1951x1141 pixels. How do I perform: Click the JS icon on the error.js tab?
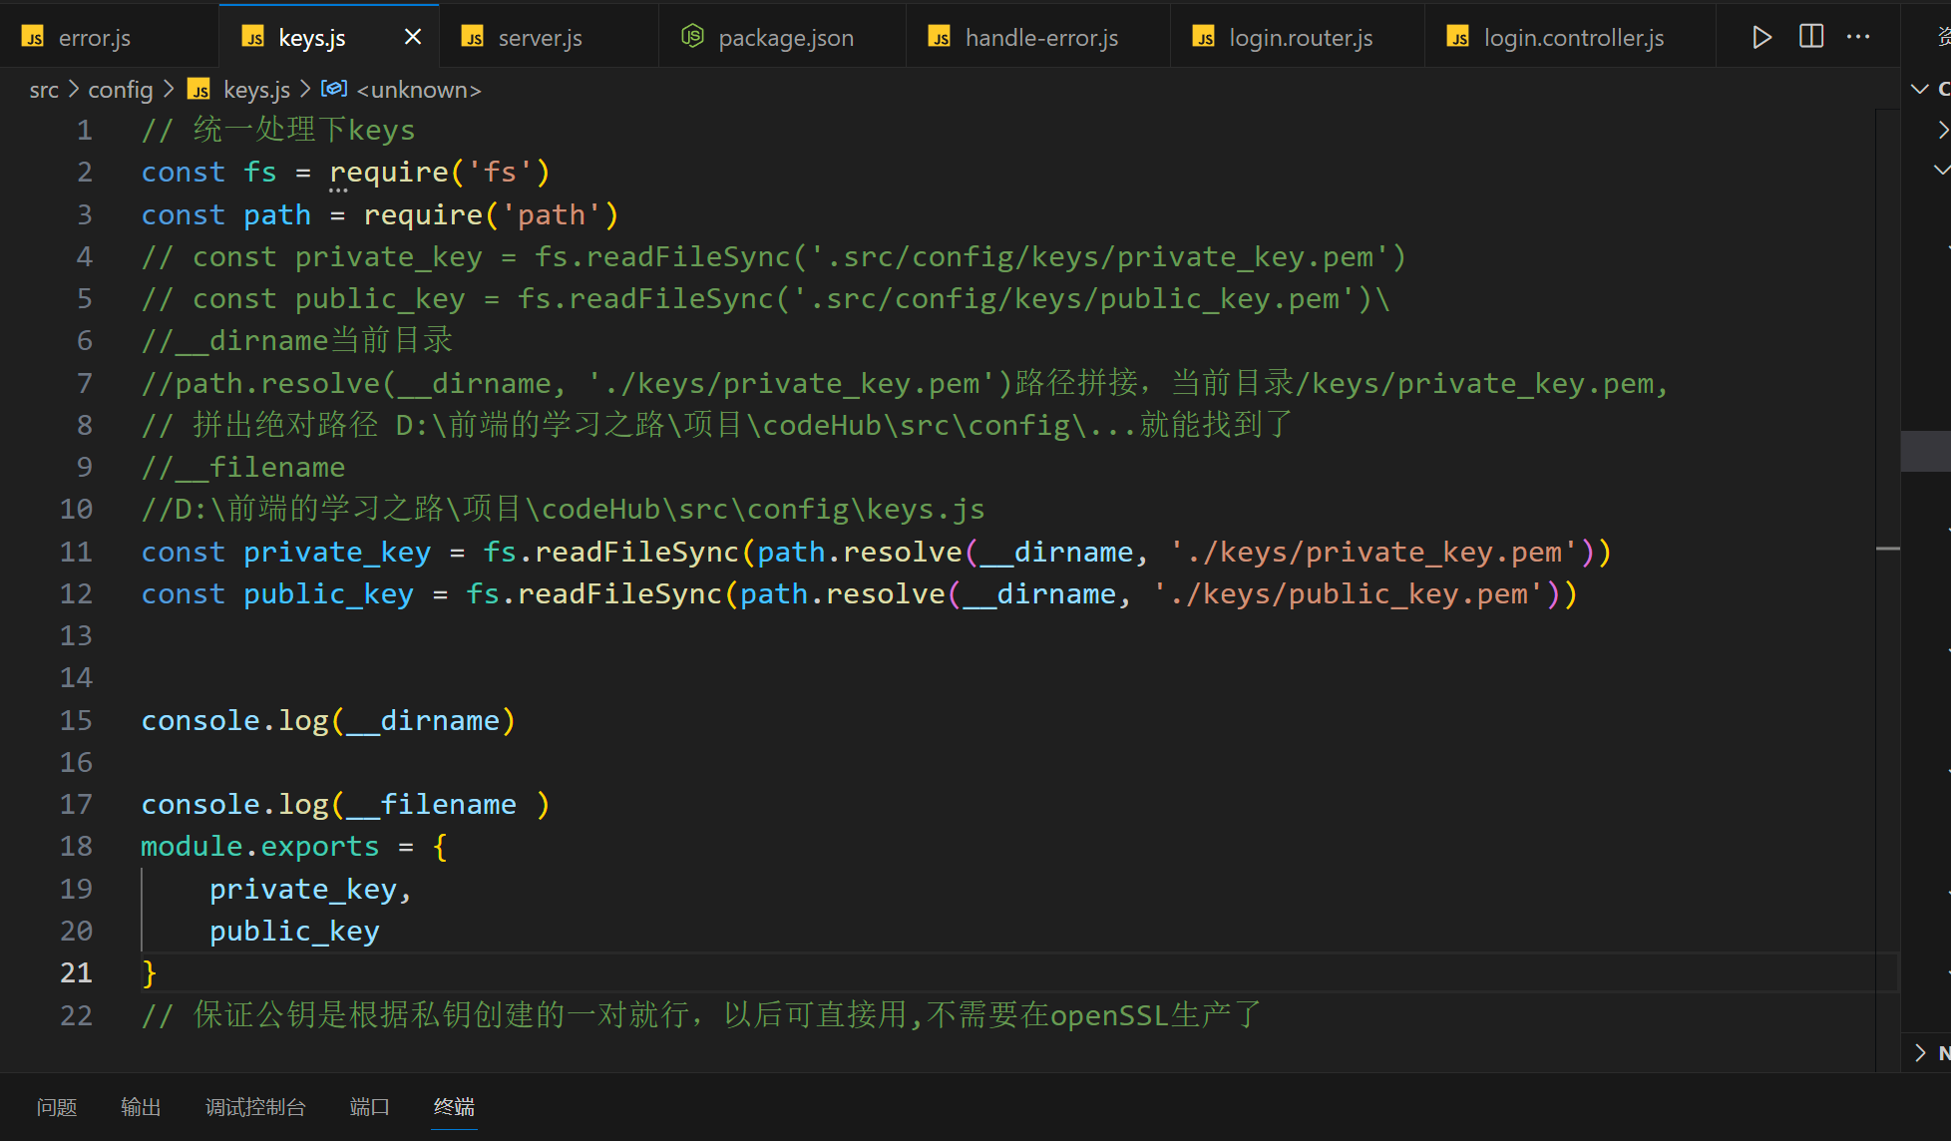[32, 36]
